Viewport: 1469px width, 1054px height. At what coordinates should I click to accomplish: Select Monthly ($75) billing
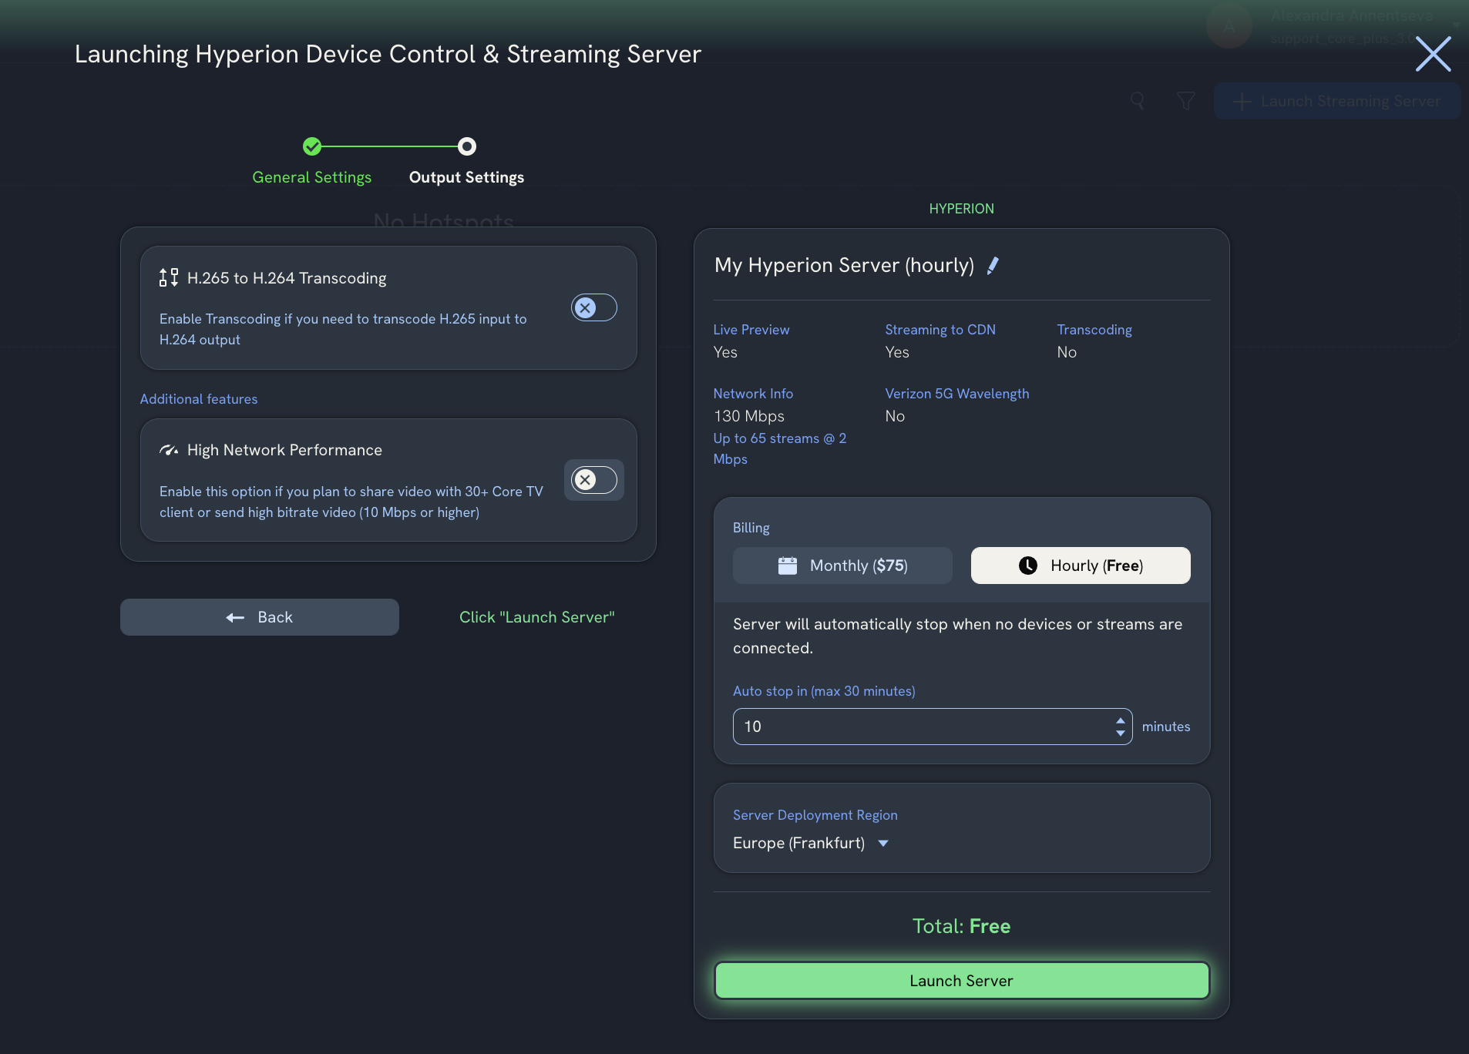pos(842,565)
